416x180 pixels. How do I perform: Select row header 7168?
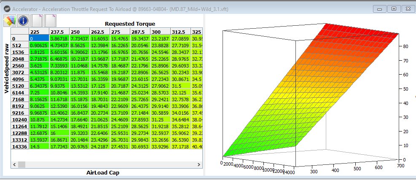[20, 99]
